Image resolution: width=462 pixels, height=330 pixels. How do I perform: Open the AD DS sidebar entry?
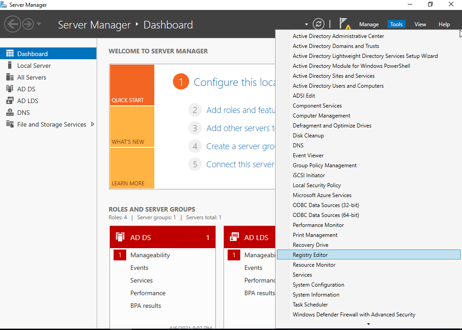[x=26, y=89]
